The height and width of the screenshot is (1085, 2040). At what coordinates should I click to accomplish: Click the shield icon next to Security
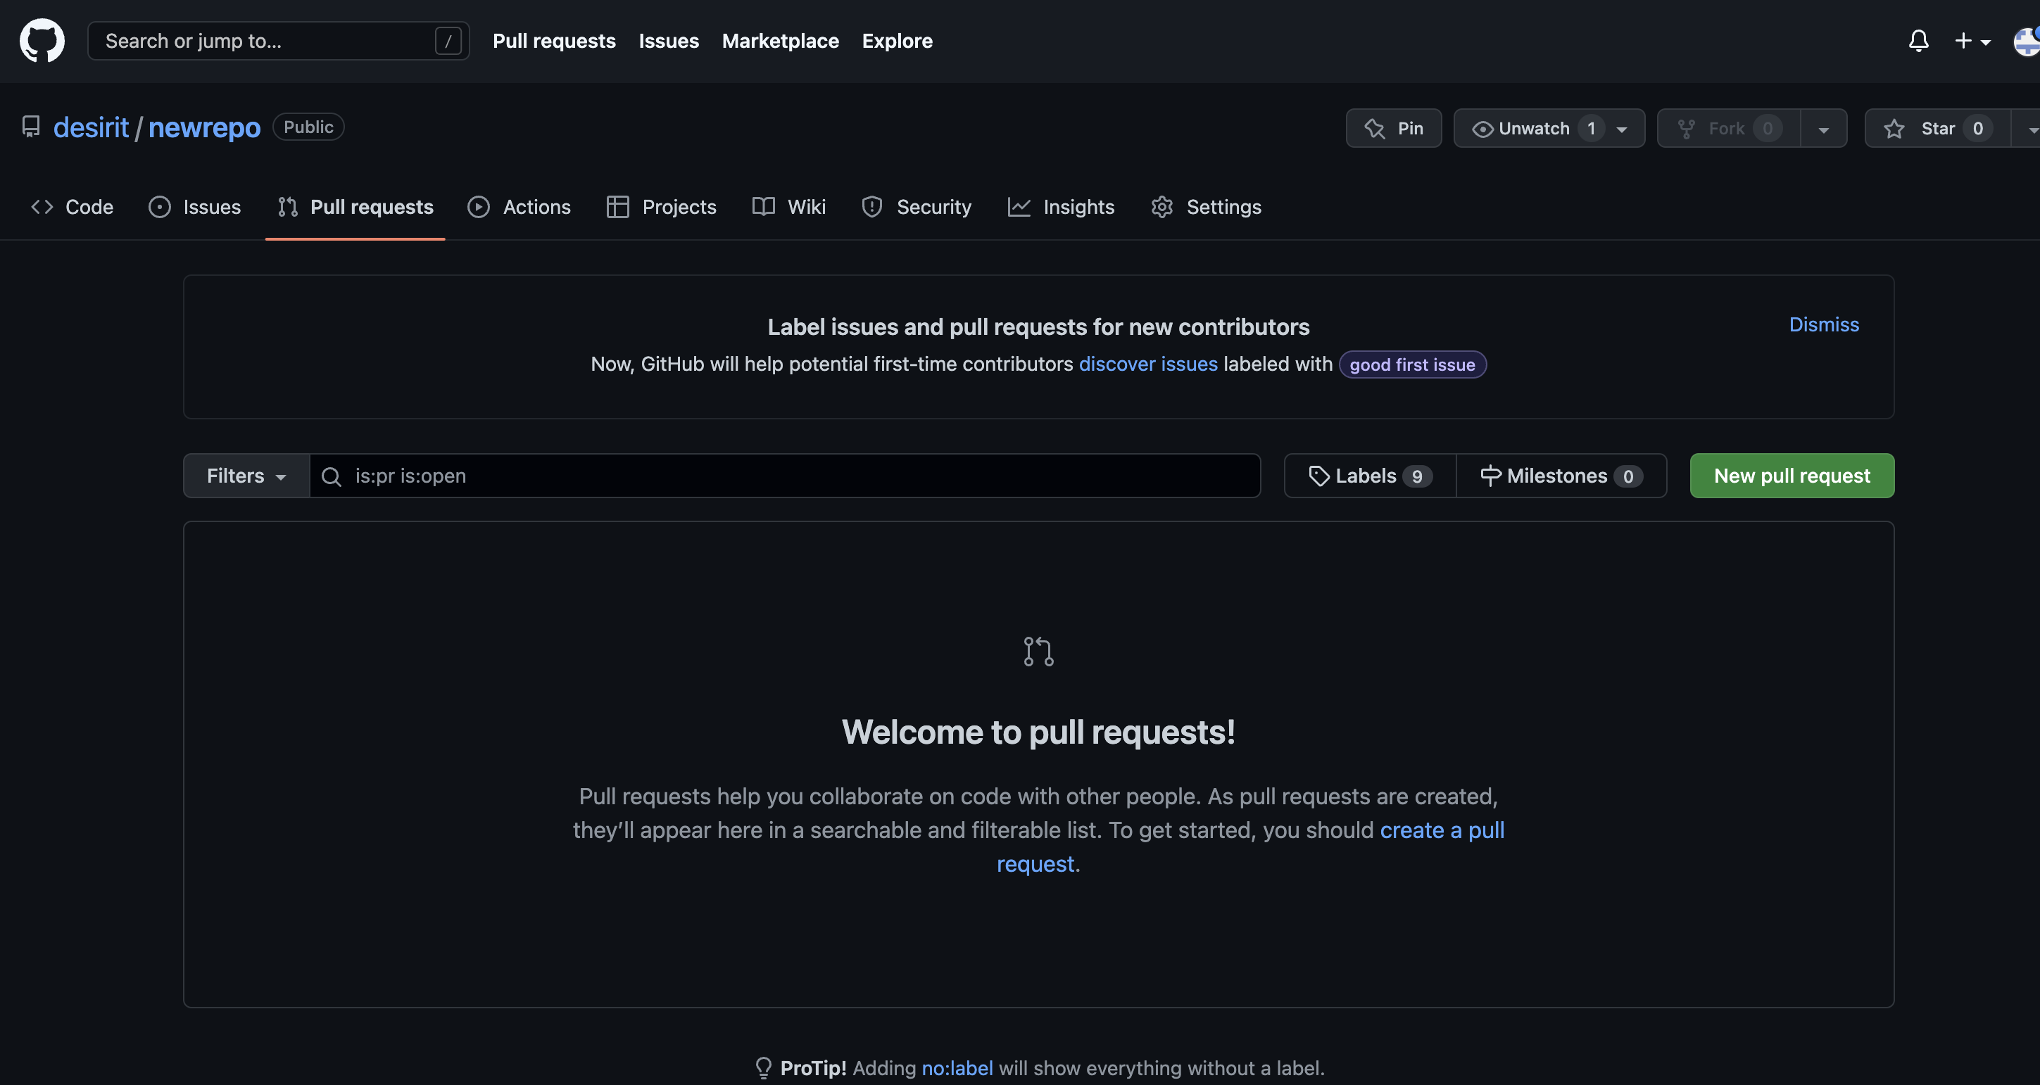point(872,207)
